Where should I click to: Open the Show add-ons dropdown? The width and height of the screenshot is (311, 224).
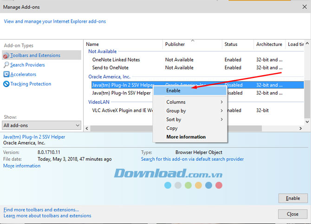point(41,125)
